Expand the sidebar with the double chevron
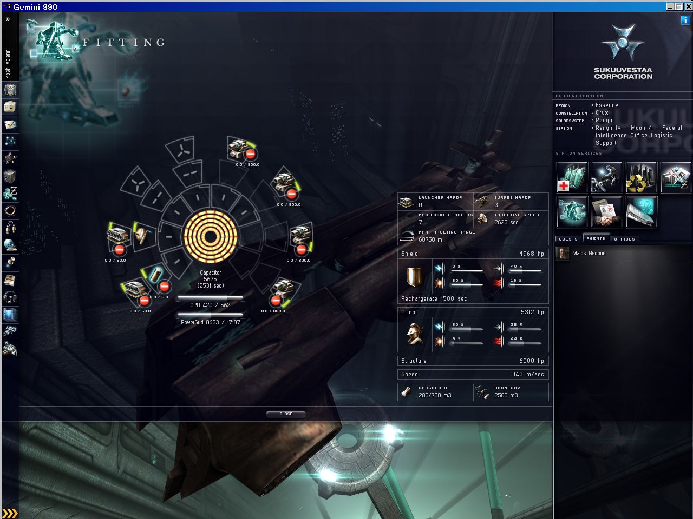 pyautogui.click(x=8, y=19)
